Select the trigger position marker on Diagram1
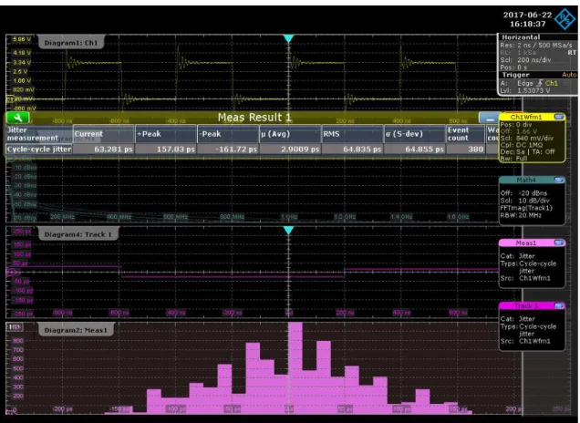The image size is (580, 423). (288, 38)
